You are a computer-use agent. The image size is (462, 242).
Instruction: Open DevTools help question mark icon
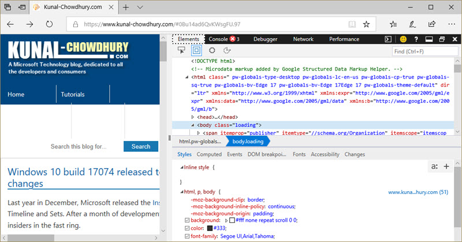click(416, 39)
